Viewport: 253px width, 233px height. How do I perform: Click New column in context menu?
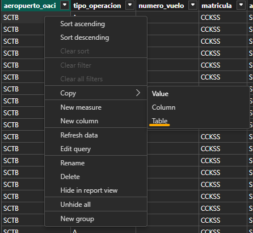tap(96, 121)
